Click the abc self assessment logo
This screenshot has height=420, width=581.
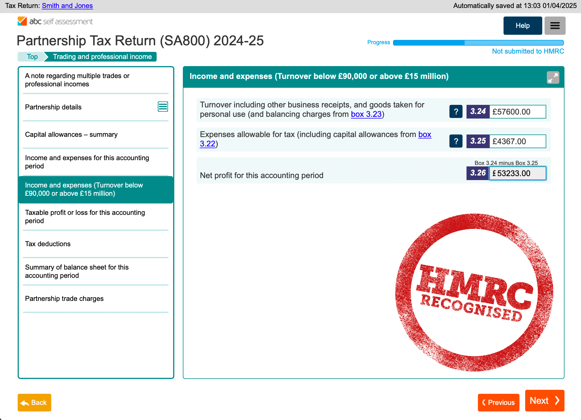click(55, 21)
